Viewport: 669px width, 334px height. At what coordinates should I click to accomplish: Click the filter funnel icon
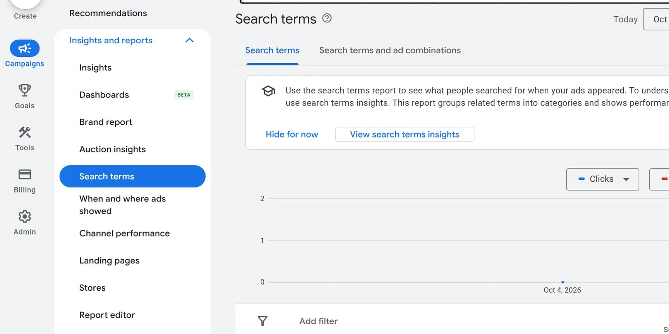[262, 321]
